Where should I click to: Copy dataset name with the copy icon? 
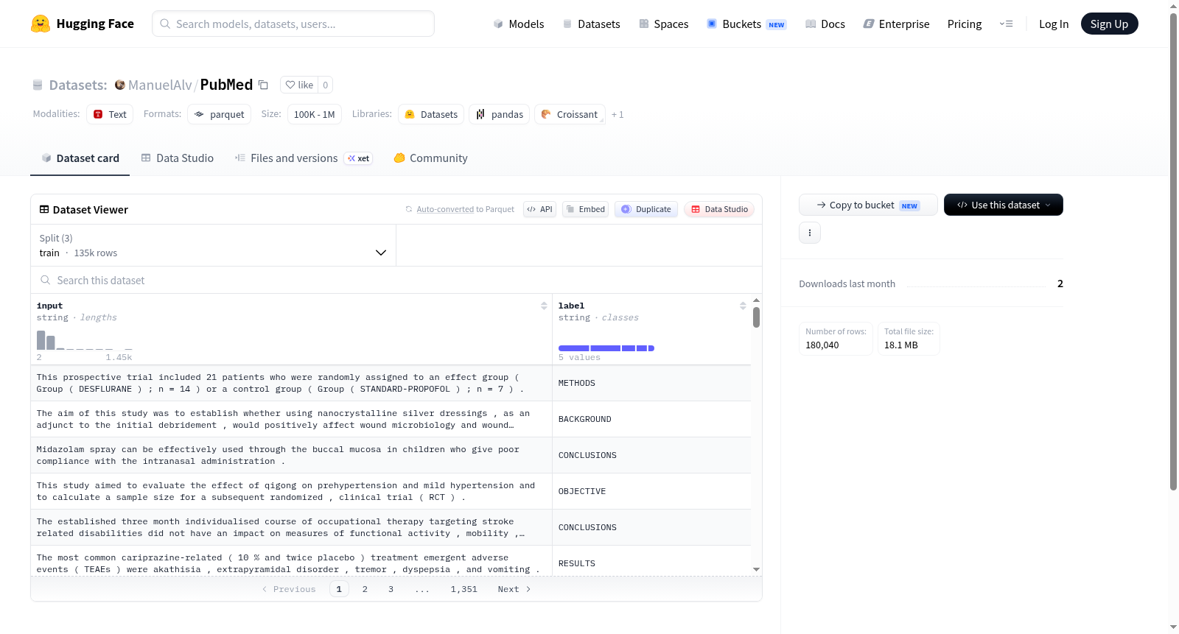tap(263, 85)
